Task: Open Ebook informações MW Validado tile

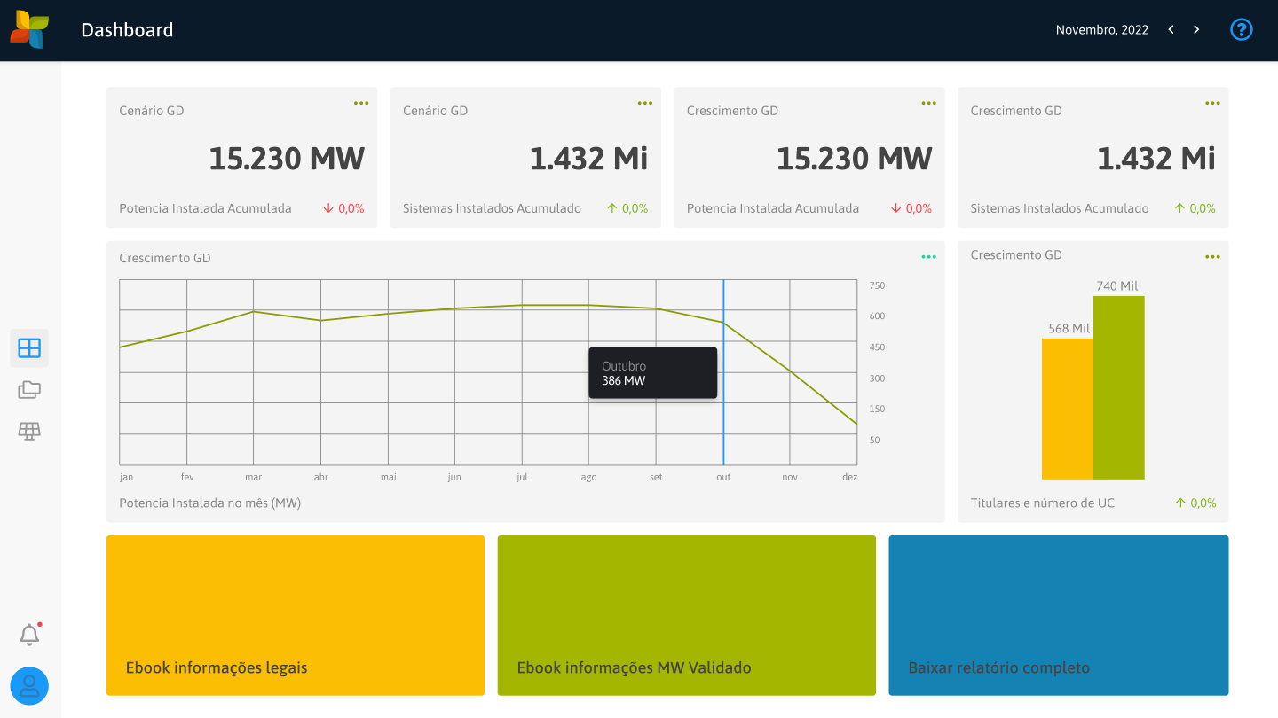Action: (686, 615)
